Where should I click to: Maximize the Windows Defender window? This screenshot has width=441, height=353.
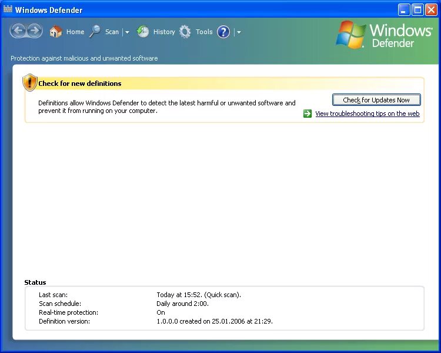tap(417, 10)
